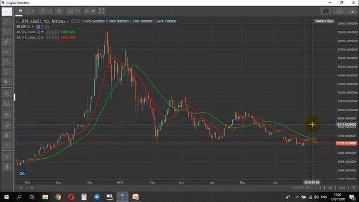Toggle visibility of MA (30) indicator
This screenshot has width=359, height=202.
click(48, 32)
